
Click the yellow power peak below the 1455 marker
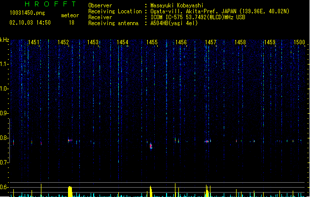click(x=151, y=191)
